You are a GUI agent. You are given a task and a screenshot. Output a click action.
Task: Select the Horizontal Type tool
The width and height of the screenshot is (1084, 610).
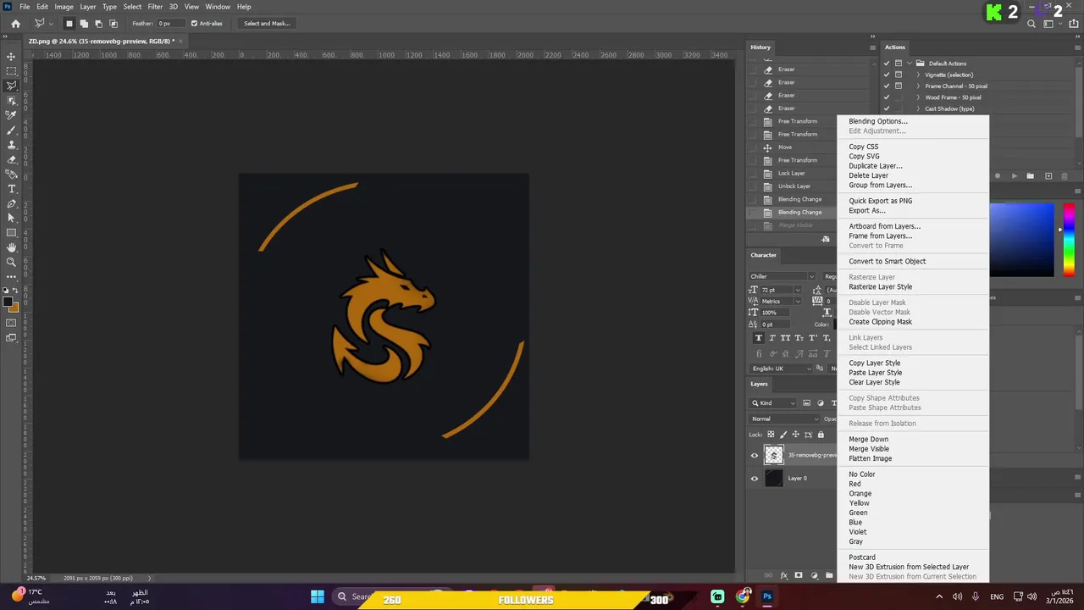coord(11,189)
